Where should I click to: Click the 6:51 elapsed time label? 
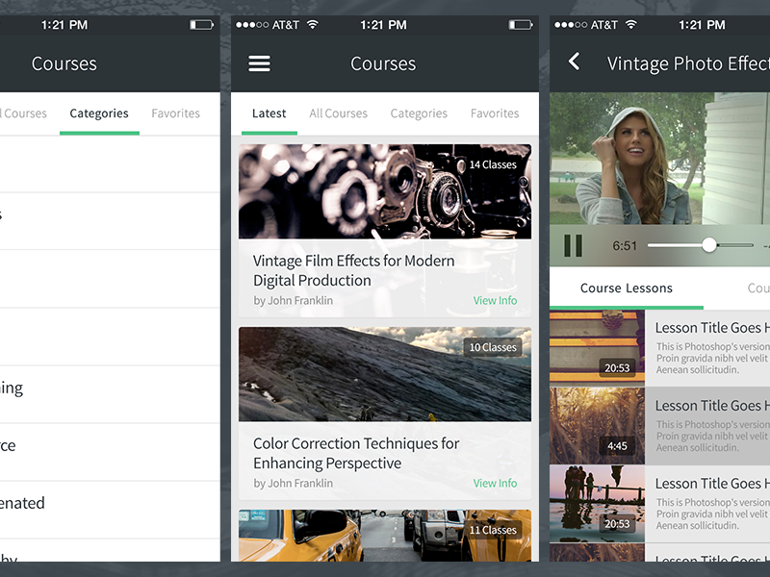[x=624, y=246]
